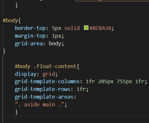Select the border-top property name
149x123 pixels.
coord(30,28)
